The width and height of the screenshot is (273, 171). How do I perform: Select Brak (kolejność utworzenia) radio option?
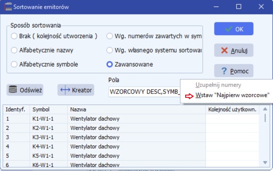tap(14, 36)
